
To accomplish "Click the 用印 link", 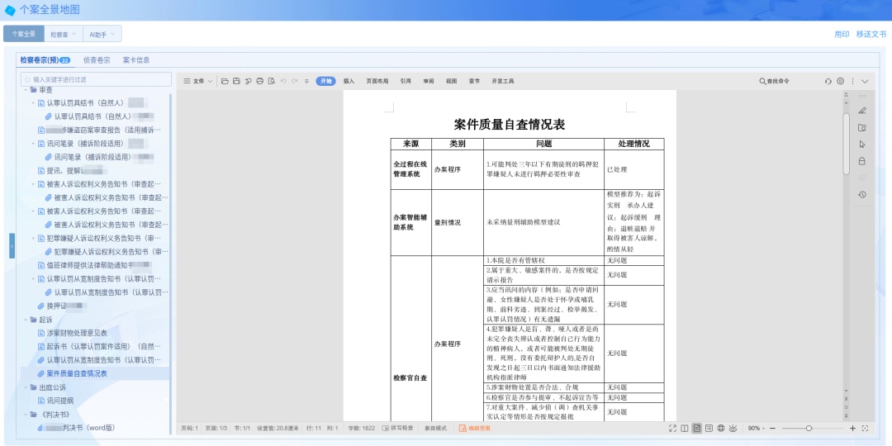I will pyautogui.click(x=842, y=34).
